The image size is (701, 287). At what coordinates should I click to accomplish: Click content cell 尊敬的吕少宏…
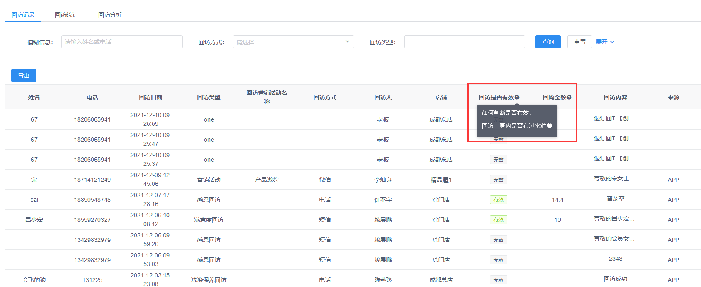point(614,218)
